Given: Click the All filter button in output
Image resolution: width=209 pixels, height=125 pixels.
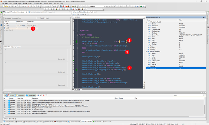Looking at the screenshot, I should 5,95.
